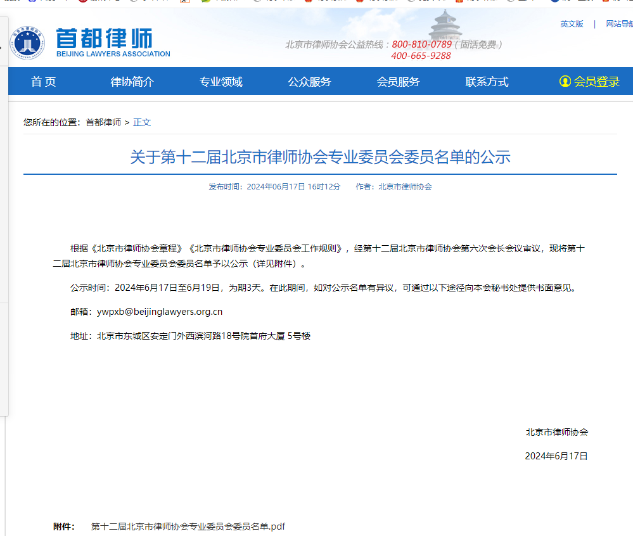Click the Beijing Lawyers Association emblem logo
This screenshot has height=536, width=633.
click(28, 42)
